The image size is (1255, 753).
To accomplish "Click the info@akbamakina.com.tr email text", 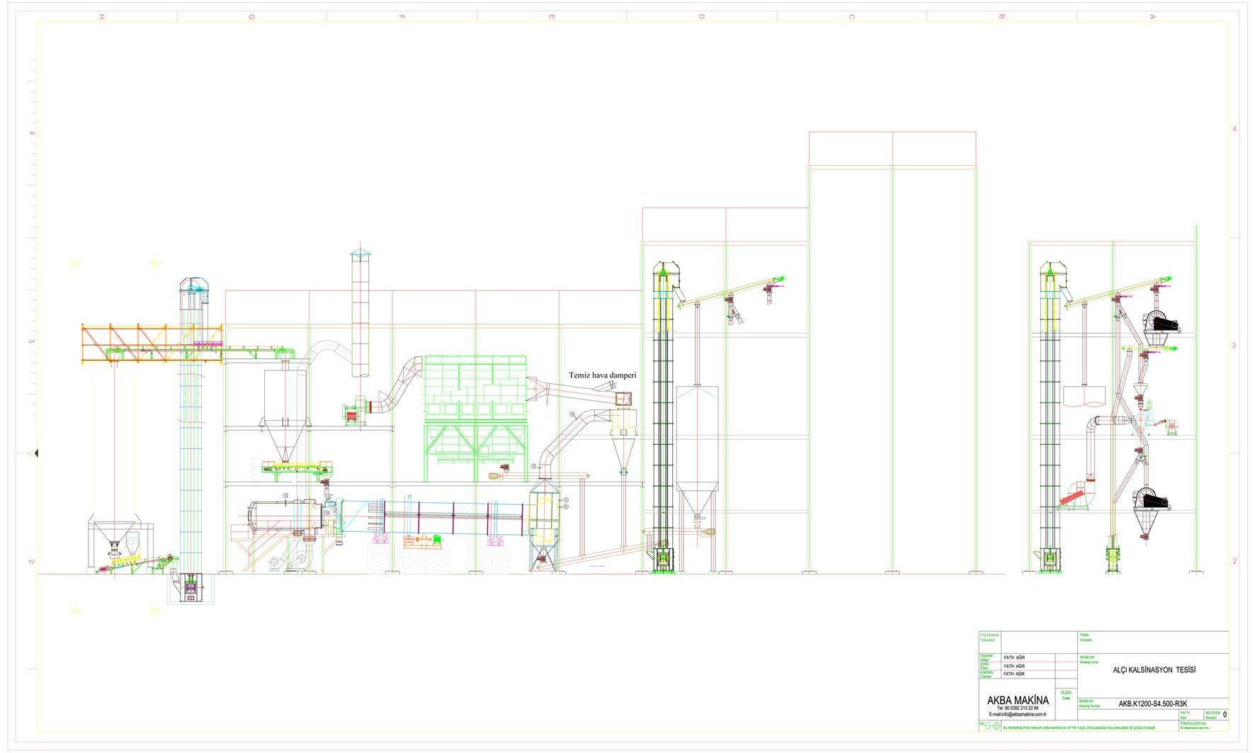I will click(x=1017, y=714).
